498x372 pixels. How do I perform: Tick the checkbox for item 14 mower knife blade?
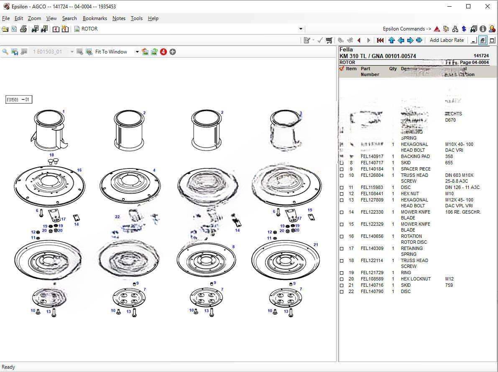pos(342,212)
